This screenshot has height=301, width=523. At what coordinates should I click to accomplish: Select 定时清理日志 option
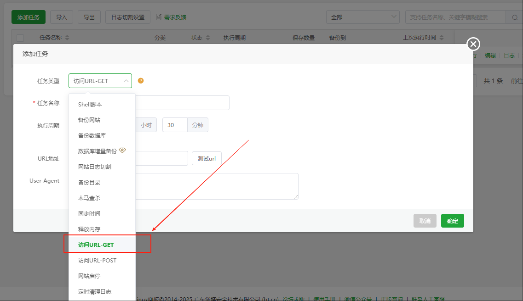tap(94, 291)
